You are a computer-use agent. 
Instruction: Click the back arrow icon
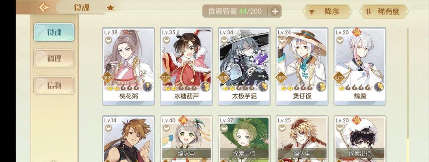point(44,7)
